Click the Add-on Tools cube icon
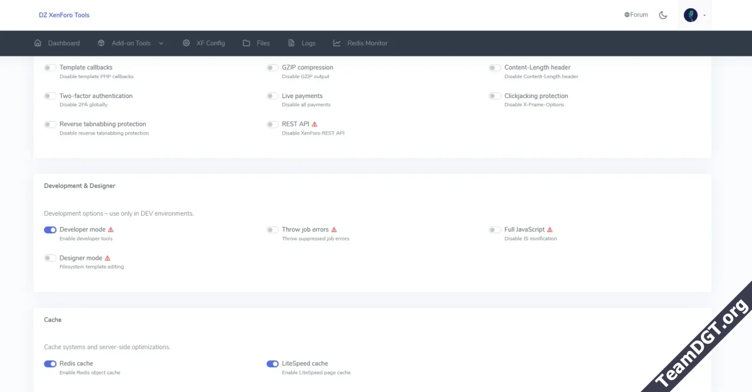The image size is (752, 392). coord(101,43)
